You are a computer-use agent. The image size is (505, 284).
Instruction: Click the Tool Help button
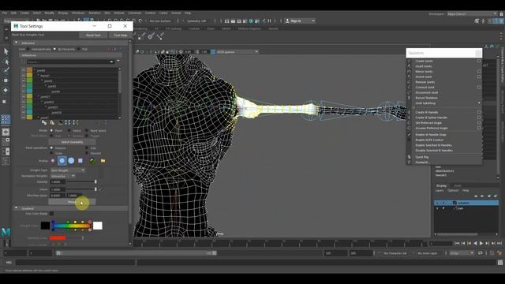[x=121, y=35]
